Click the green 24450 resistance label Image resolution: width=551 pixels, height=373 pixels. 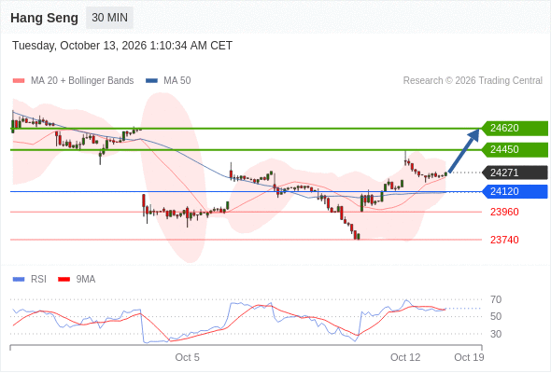point(515,149)
